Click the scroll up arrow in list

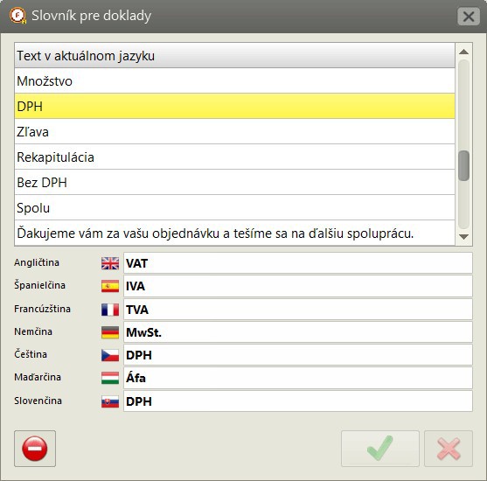pos(463,52)
